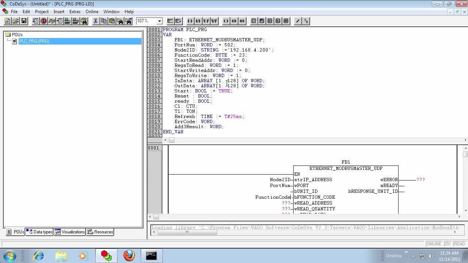Screen dimensions: 468x263
Task: Click the Paste toolbar icon
Action: [x=112, y=21]
